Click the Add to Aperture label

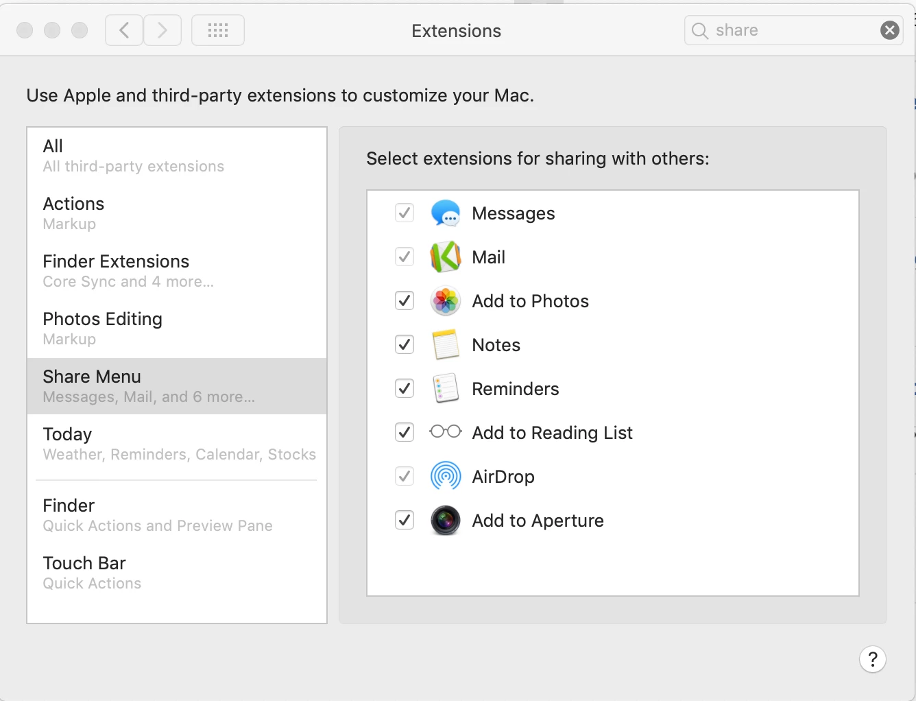[x=538, y=521]
